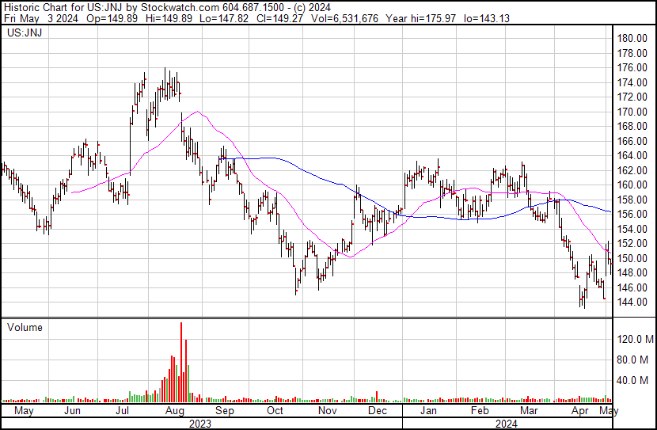Click the Dec month label
This screenshot has width=657, height=430.
378,411
